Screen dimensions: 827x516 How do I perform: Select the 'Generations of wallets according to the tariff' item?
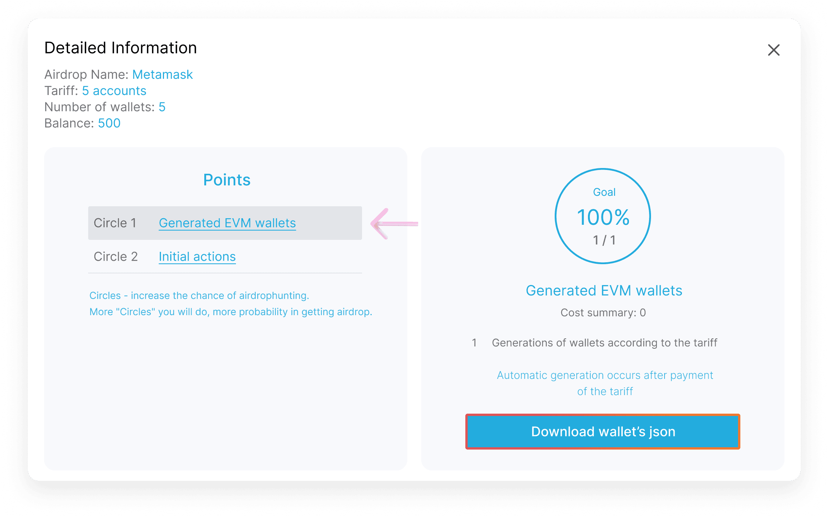(604, 343)
